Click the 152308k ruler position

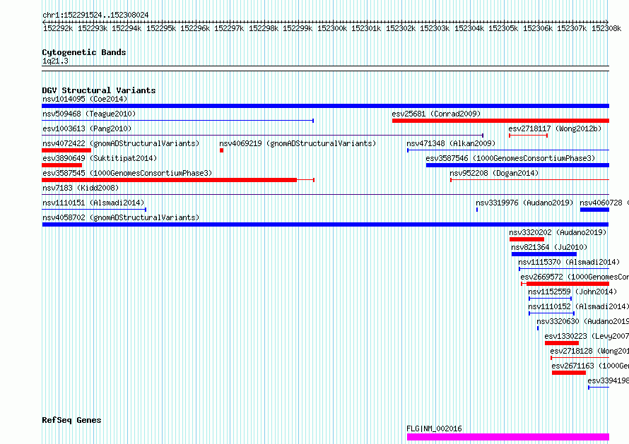pos(606,28)
